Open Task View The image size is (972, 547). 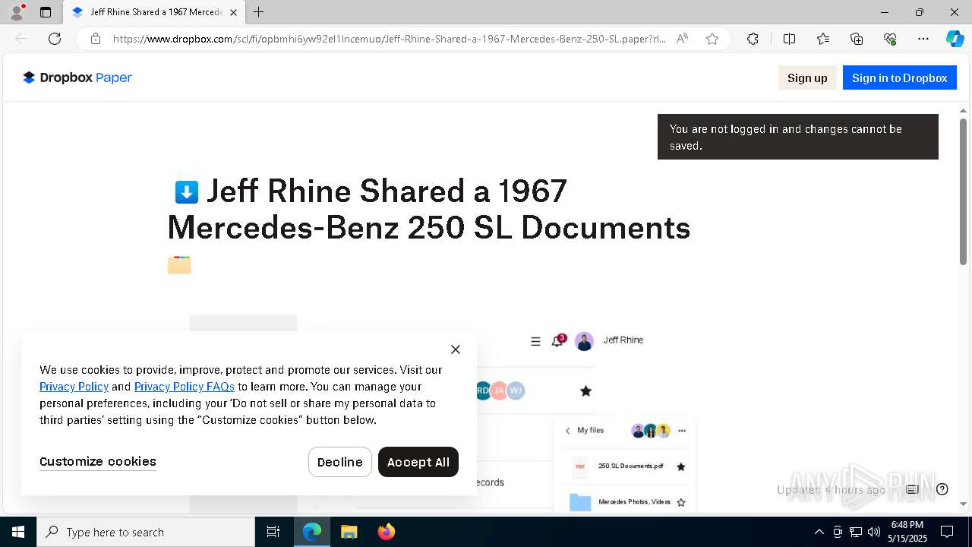point(273,532)
